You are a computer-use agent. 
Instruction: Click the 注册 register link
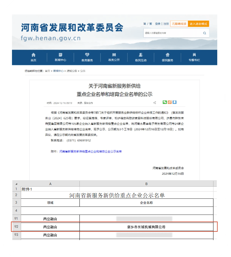point(166,24)
